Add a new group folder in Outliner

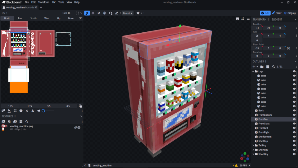[x=262, y=67]
